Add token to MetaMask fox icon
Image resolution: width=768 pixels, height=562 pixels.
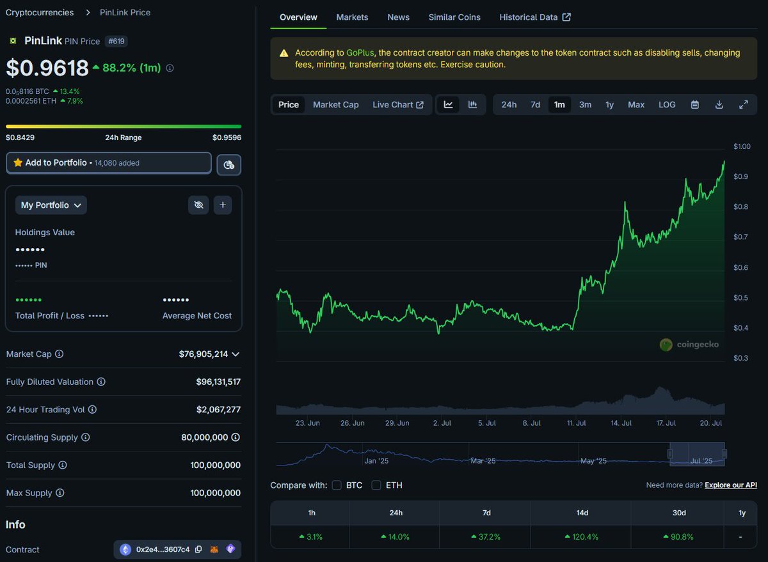215,549
